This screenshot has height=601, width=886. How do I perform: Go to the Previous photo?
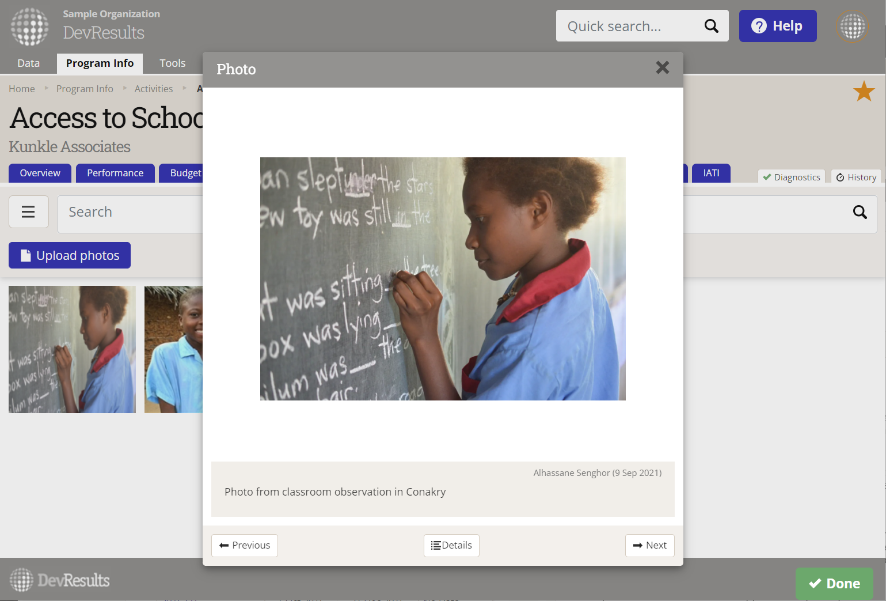245,546
